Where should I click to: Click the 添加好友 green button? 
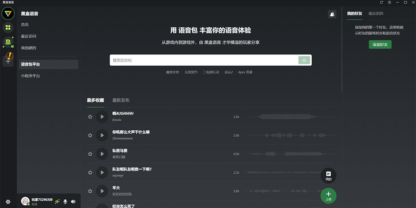[380, 44]
